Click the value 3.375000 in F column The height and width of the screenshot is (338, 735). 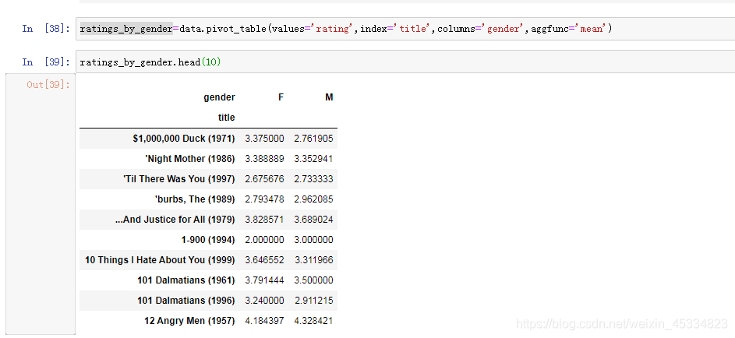[264, 139]
